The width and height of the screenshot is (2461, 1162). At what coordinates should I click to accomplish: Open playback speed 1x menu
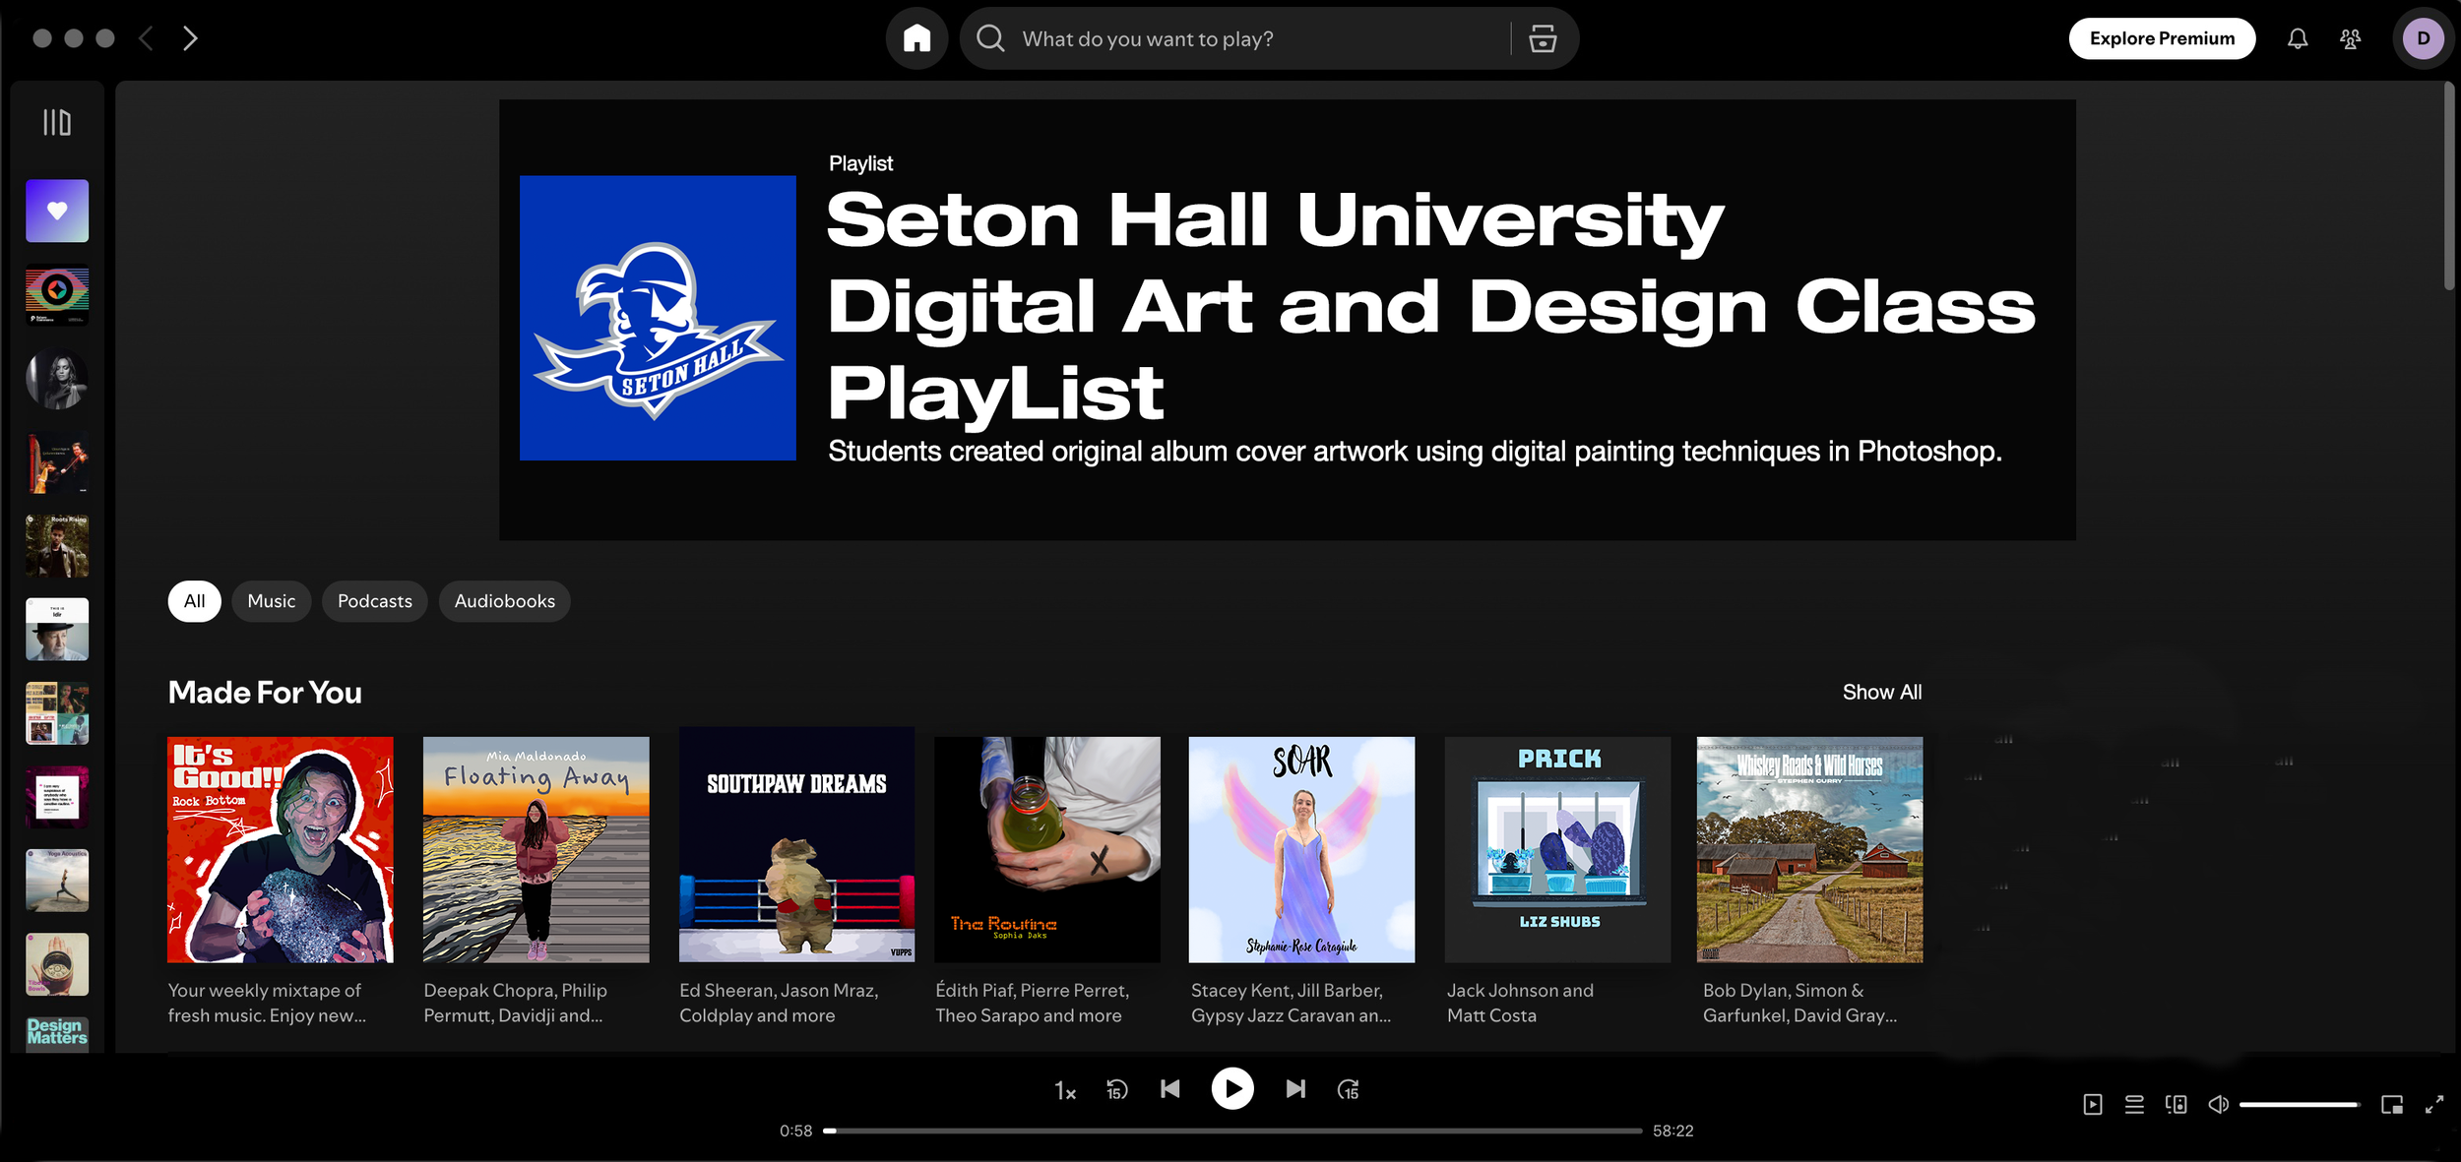click(1064, 1090)
